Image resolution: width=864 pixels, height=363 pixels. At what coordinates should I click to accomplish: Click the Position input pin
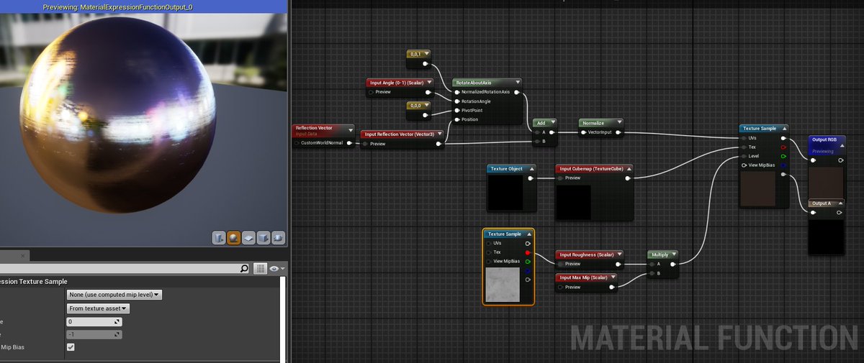tap(456, 119)
